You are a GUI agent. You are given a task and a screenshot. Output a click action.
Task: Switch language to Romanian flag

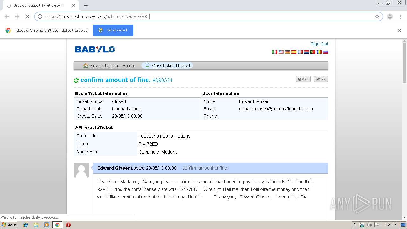point(319,52)
